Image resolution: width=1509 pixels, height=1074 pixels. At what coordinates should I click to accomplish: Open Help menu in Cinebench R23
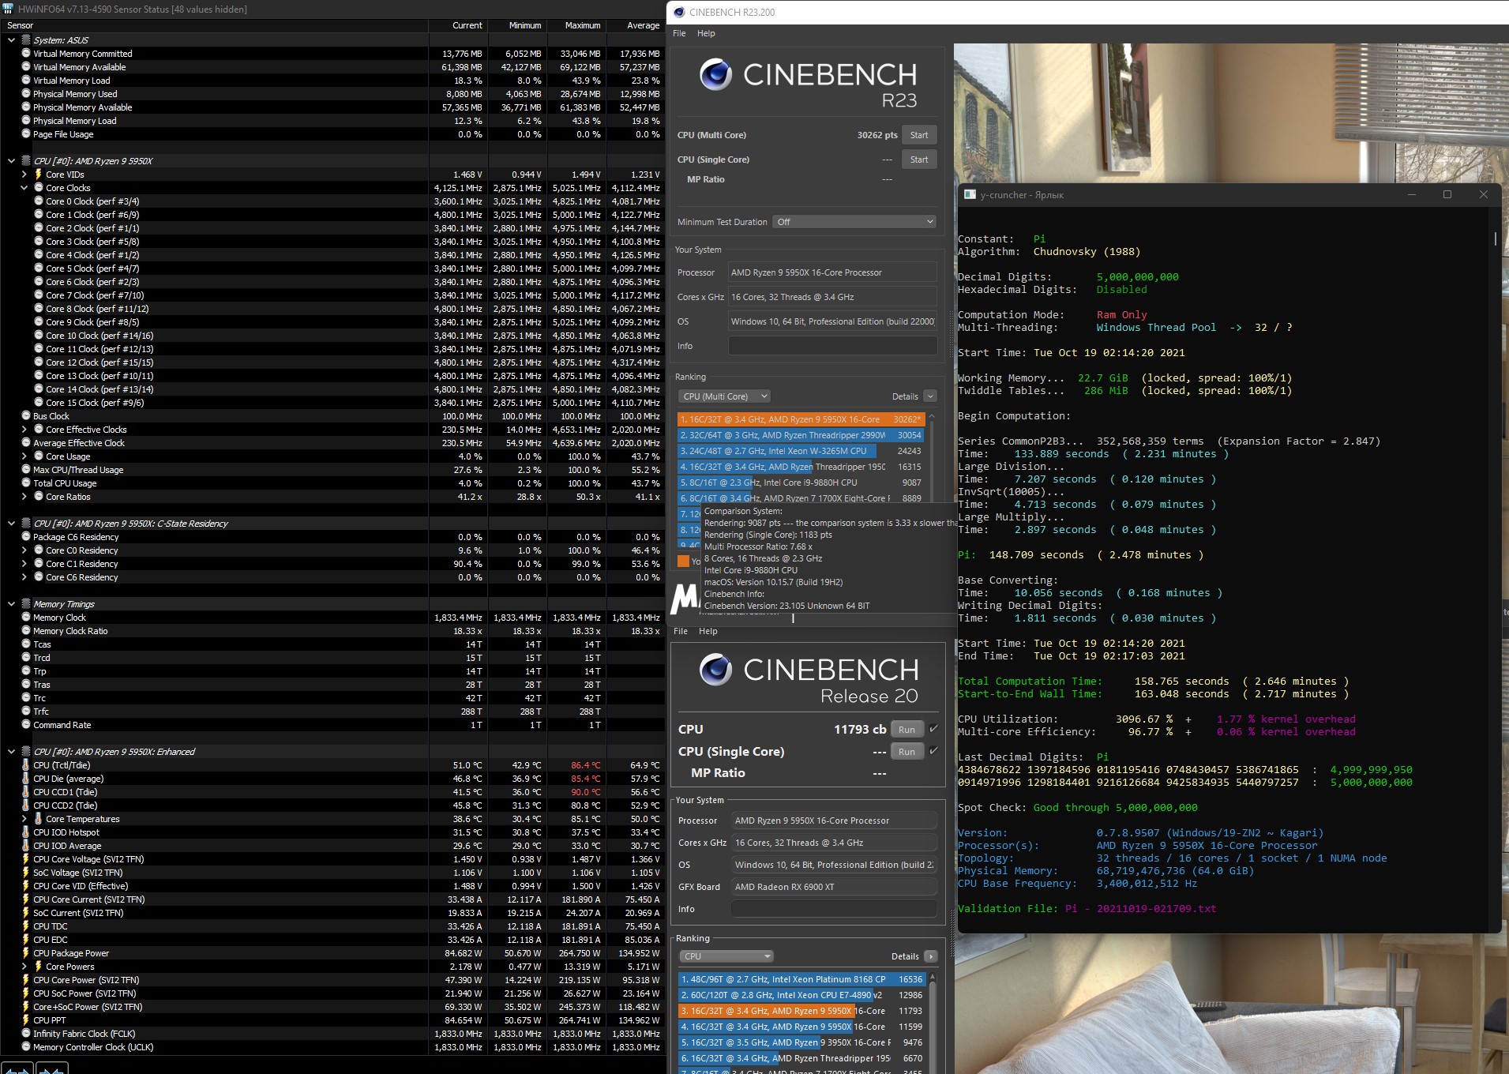point(706,33)
